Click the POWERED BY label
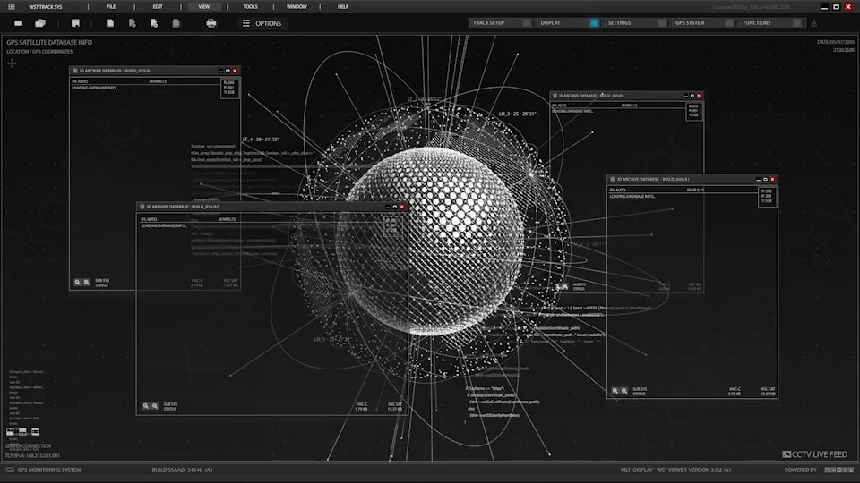Image resolution: width=860 pixels, height=483 pixels. point(800,470)
